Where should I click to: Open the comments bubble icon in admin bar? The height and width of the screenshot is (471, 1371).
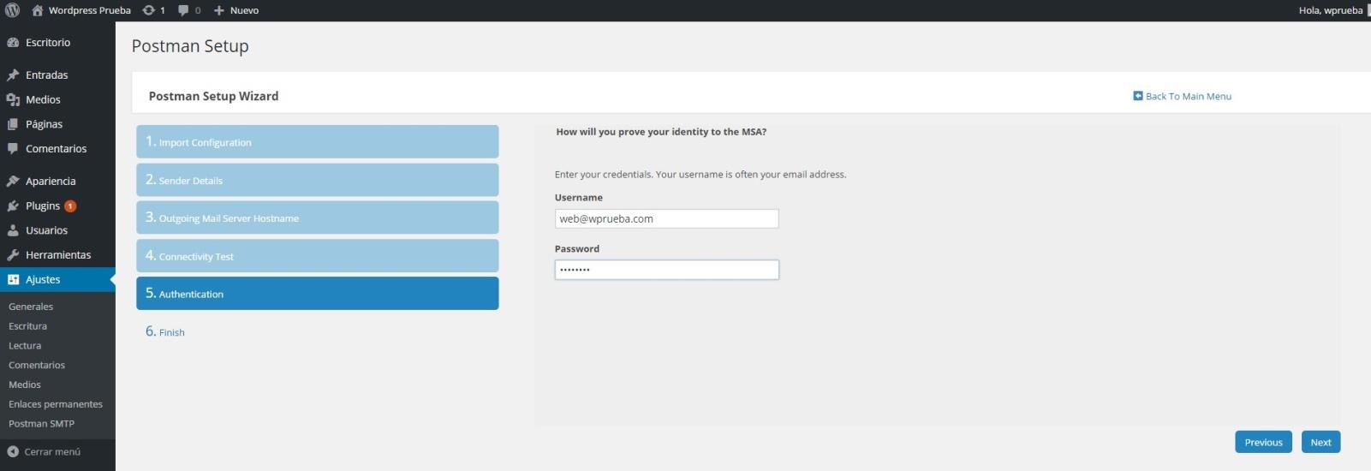point(183,10)
